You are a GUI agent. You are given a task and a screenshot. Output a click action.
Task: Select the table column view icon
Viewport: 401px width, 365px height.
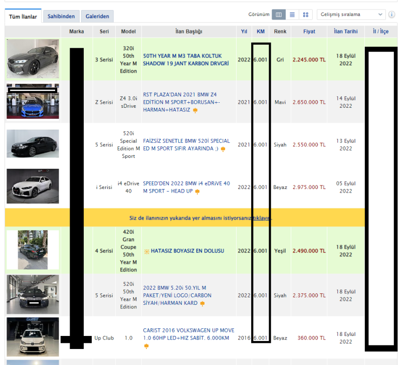pyautogui.click(x=279, y=15)
